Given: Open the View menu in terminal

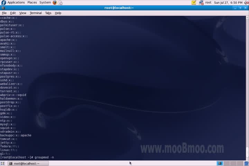Looking at the screenshot, I should pyautogui.click(x=23, y=13).
